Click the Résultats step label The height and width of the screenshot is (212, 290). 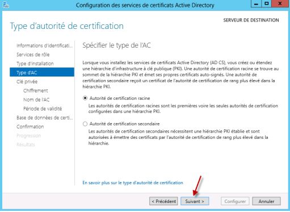click(26, 145)
